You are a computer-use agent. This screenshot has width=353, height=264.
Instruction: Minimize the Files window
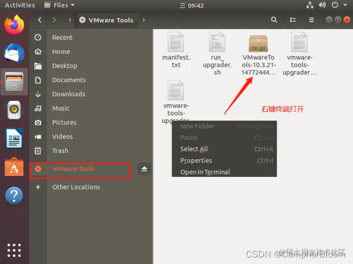(x=329, y=20)
